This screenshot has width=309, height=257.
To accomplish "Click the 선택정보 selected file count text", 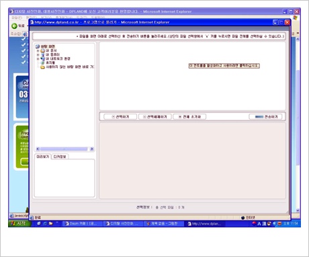I will point(161,207).
